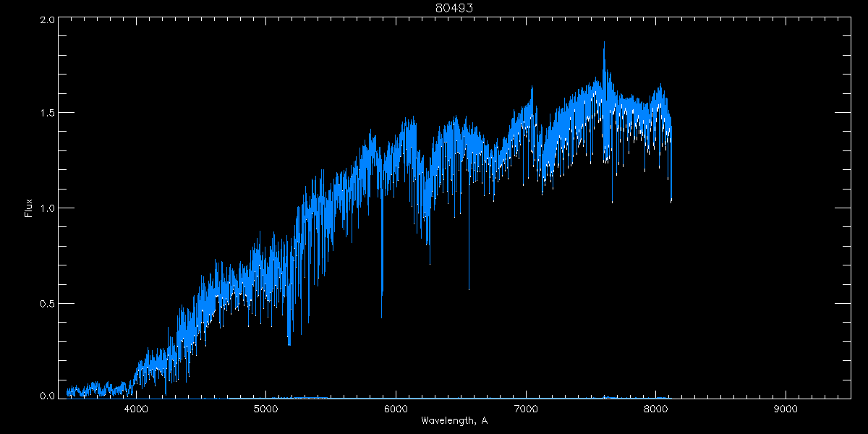This screenshot has width=868, height=434.
Task: Select the 4000 x-axis tick label
Action: pos(136,409)
